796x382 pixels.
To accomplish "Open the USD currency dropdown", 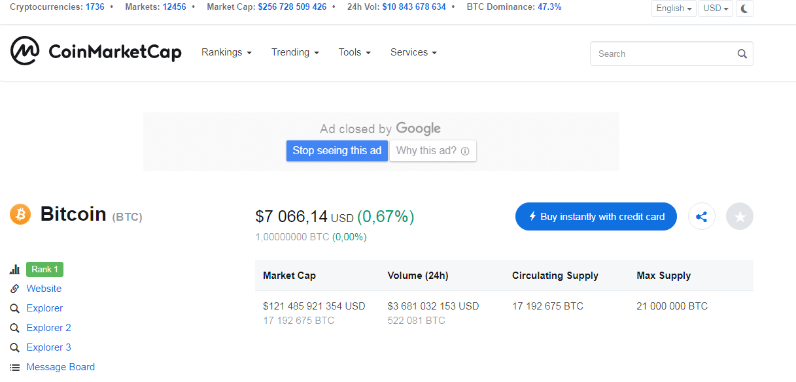I will point(716,8).
